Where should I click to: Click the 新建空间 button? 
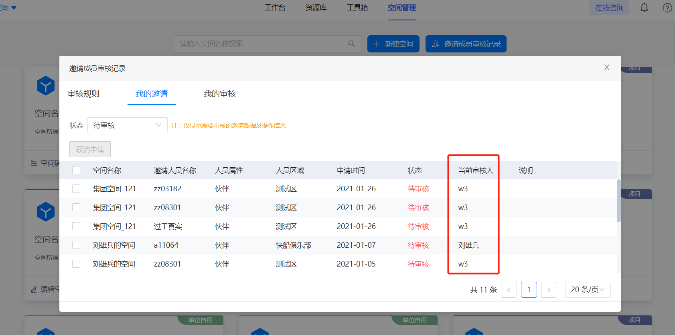click(393, 44)
